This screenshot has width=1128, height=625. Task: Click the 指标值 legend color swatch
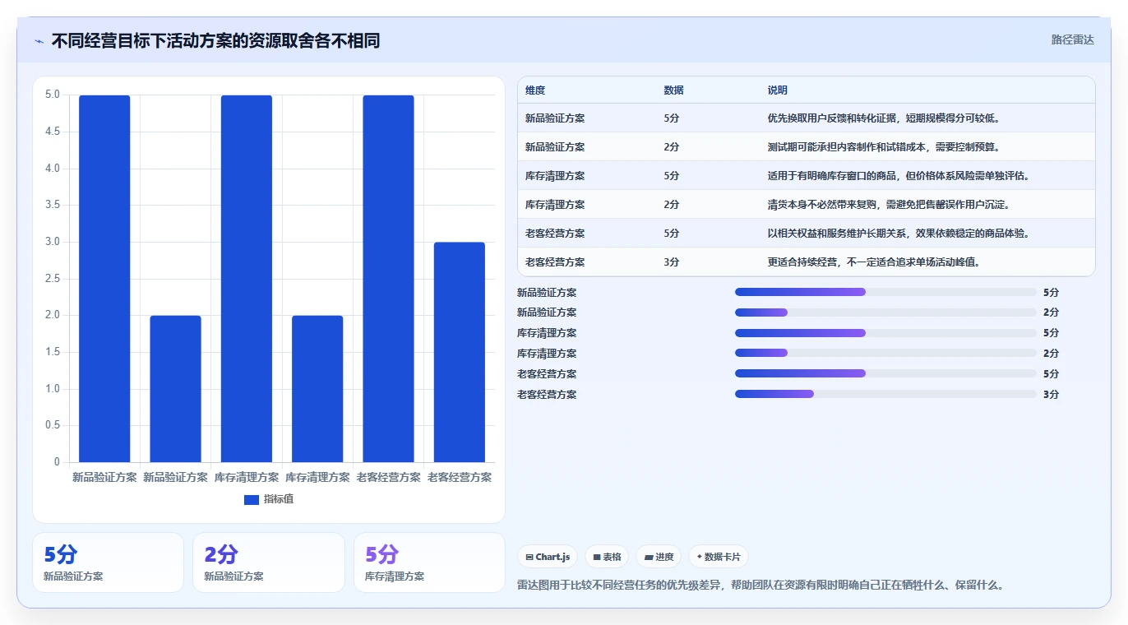pos(252,499)
